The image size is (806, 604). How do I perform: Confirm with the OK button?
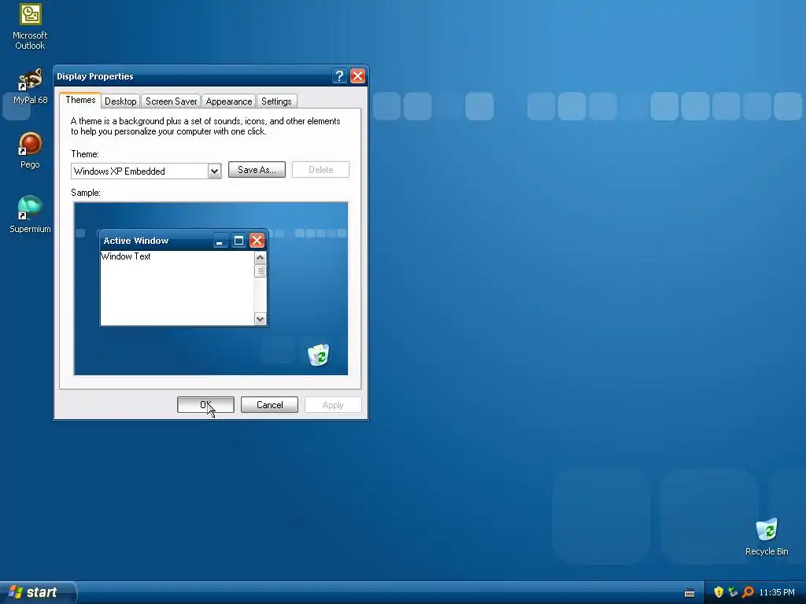205,405
